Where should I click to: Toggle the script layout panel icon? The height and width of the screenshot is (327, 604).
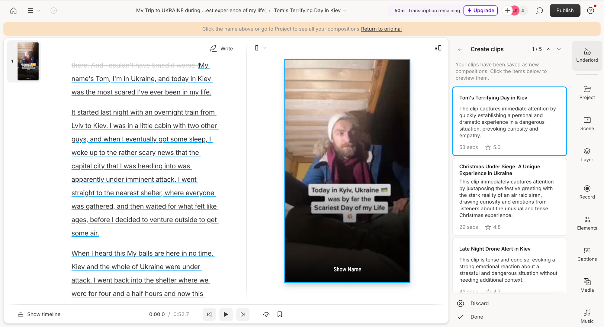click(438, 48)
